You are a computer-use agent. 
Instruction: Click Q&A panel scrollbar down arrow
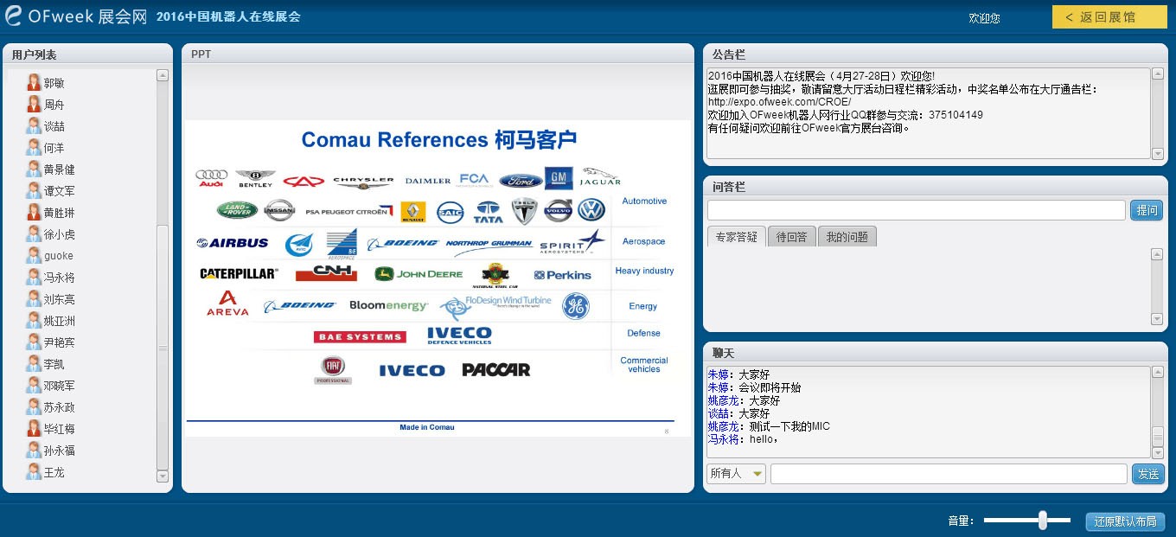1157,319
